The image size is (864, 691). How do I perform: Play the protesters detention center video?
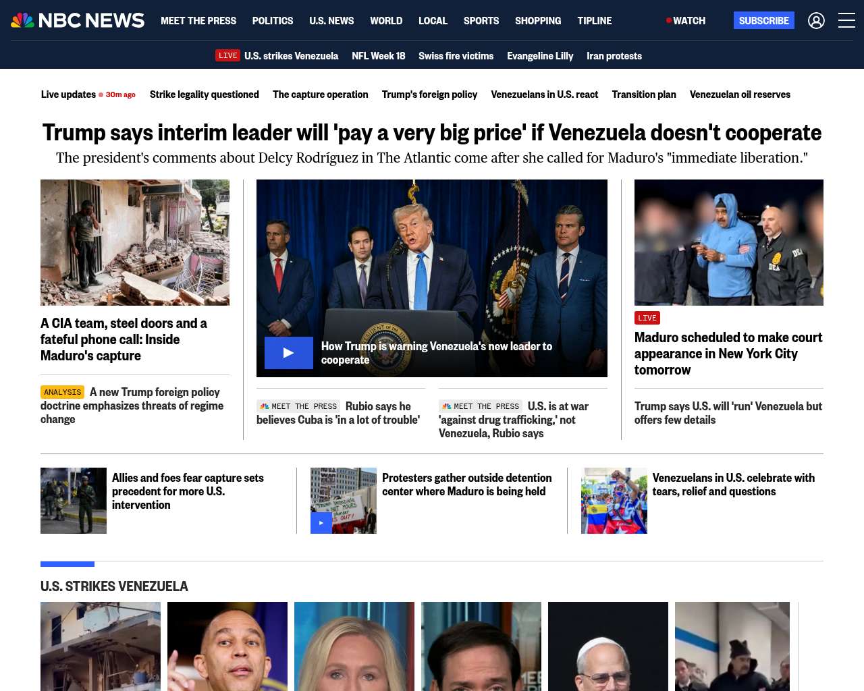coord(321,523)
